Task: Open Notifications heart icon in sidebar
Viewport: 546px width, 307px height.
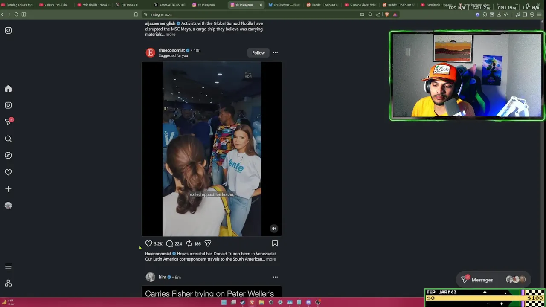Action: point(8,172)
